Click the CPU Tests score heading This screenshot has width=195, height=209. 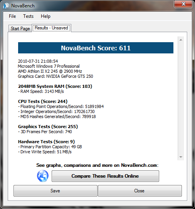(x=43, y=101)
